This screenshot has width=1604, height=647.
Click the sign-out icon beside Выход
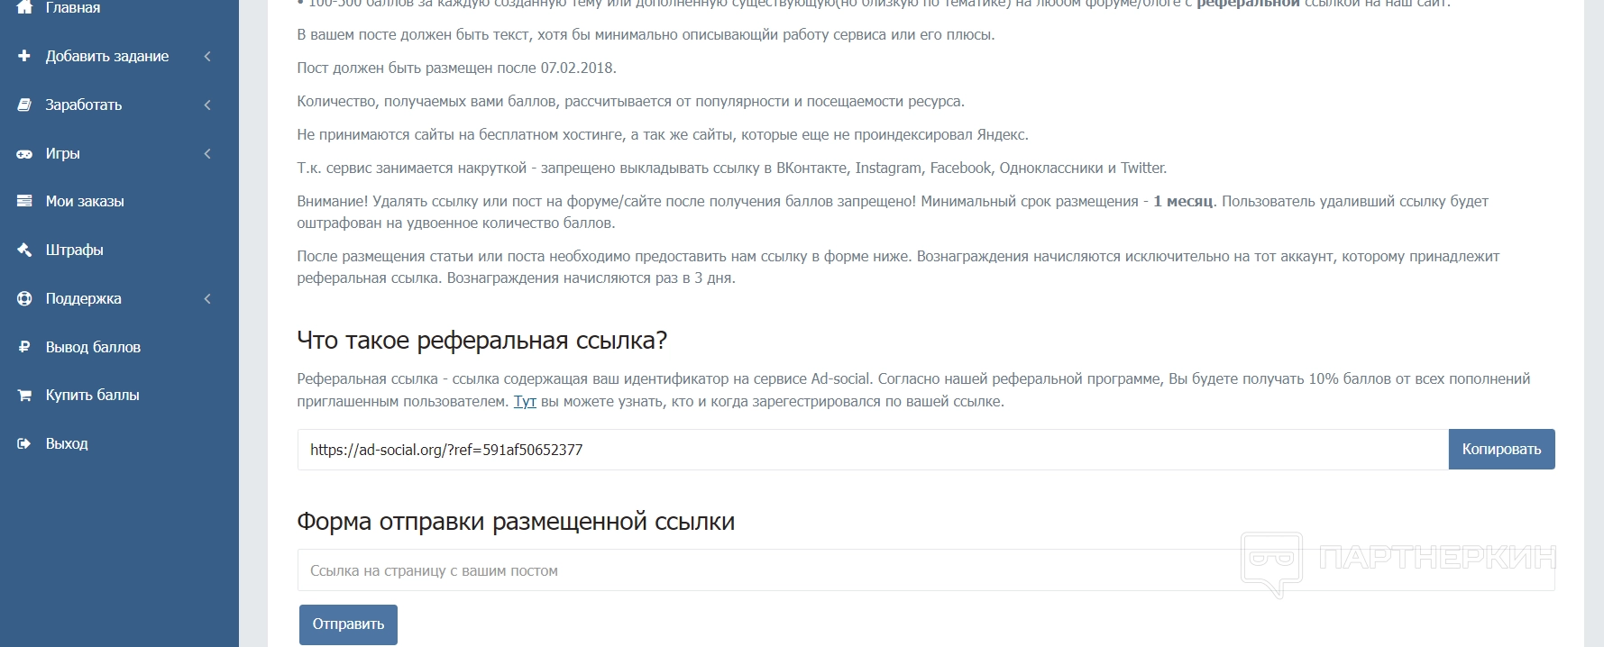pyautogui.click(x=24, y=443)
